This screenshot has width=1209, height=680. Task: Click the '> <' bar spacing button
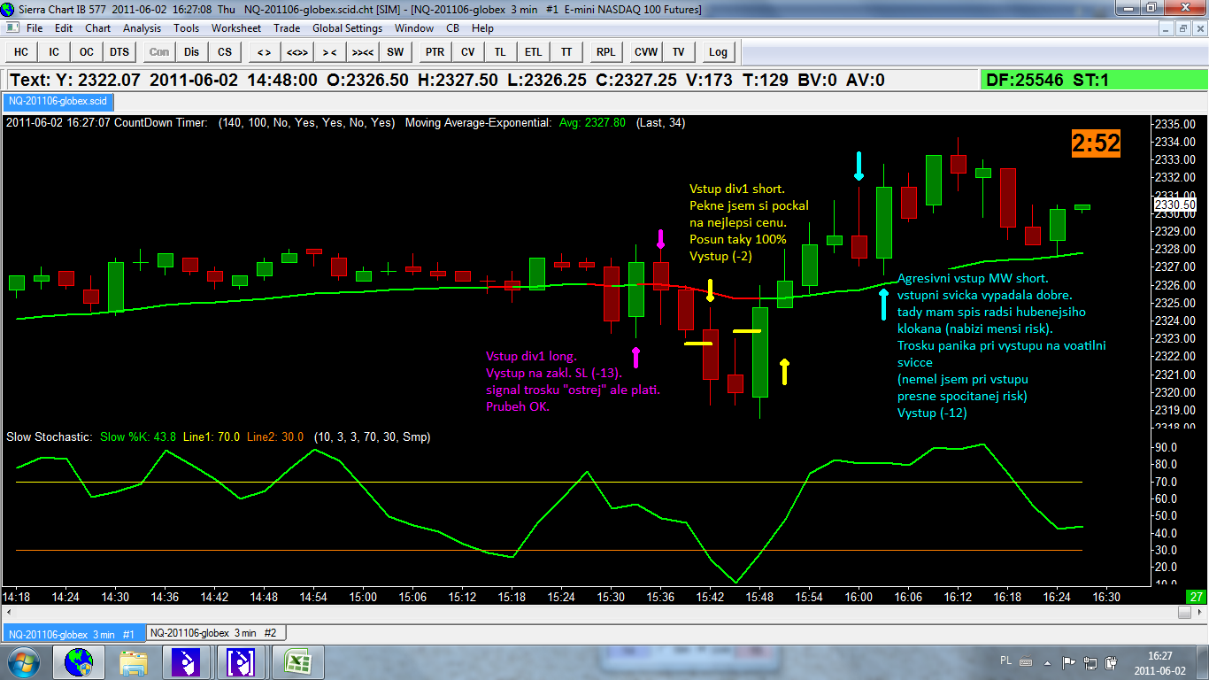click(x=329, y=52)
